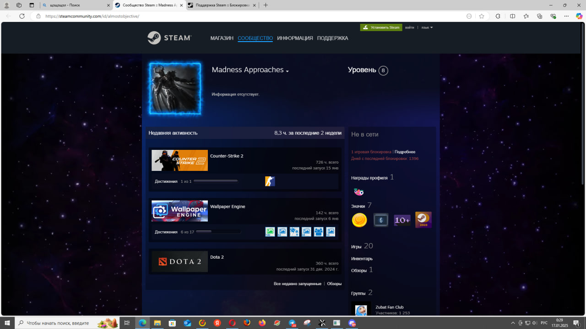Open the язык language dropdown
The width and height of the screenshot is (586, 329).
coord(427,27)
